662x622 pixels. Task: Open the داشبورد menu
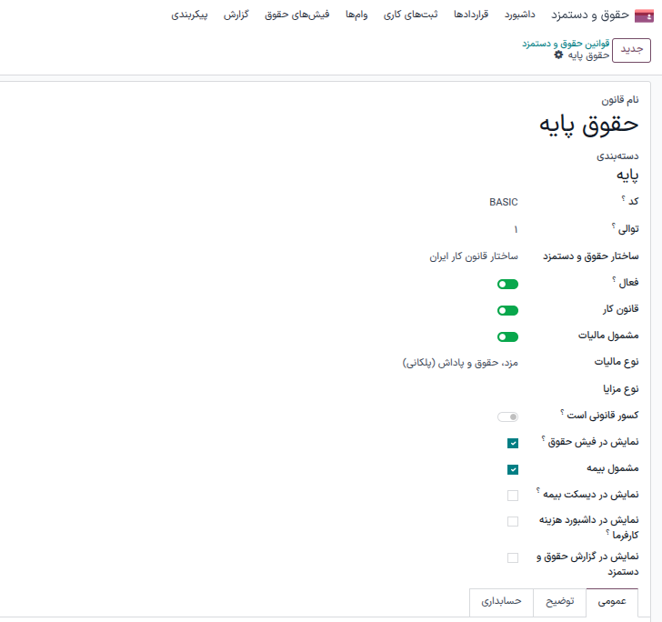(517, 15)
